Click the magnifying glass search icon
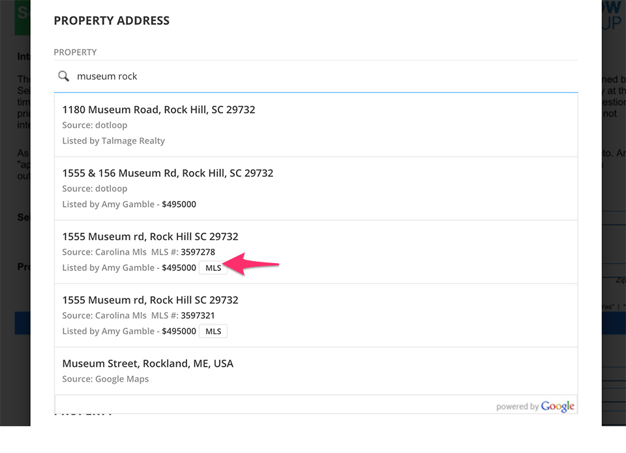 (63, 76)
